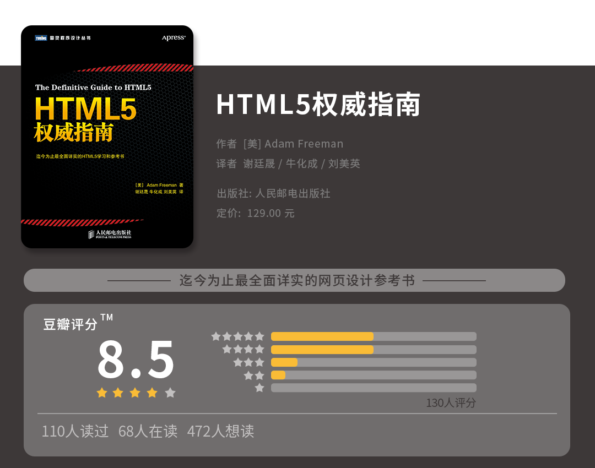Click the price 129.00 元
This screenshot has width=595, height=468.
271,213
